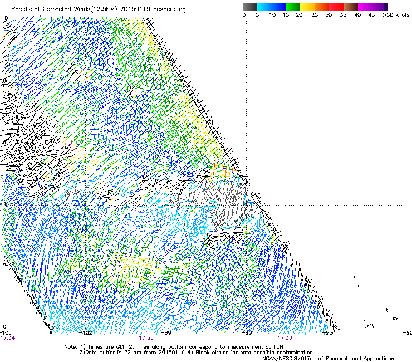Click the '>50 knots' legend label
The image size is (412, 362).
(x=396, y=15)
